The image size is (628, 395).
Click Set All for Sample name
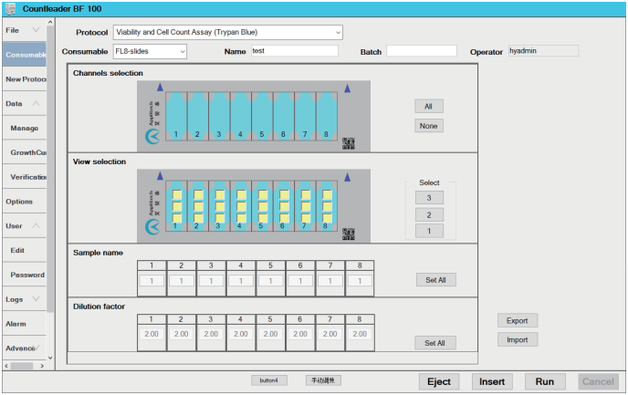(x=435, y=280)
